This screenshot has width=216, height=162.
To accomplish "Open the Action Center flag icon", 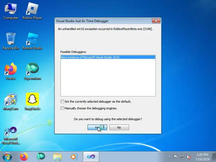I will (x=175, y=157).
